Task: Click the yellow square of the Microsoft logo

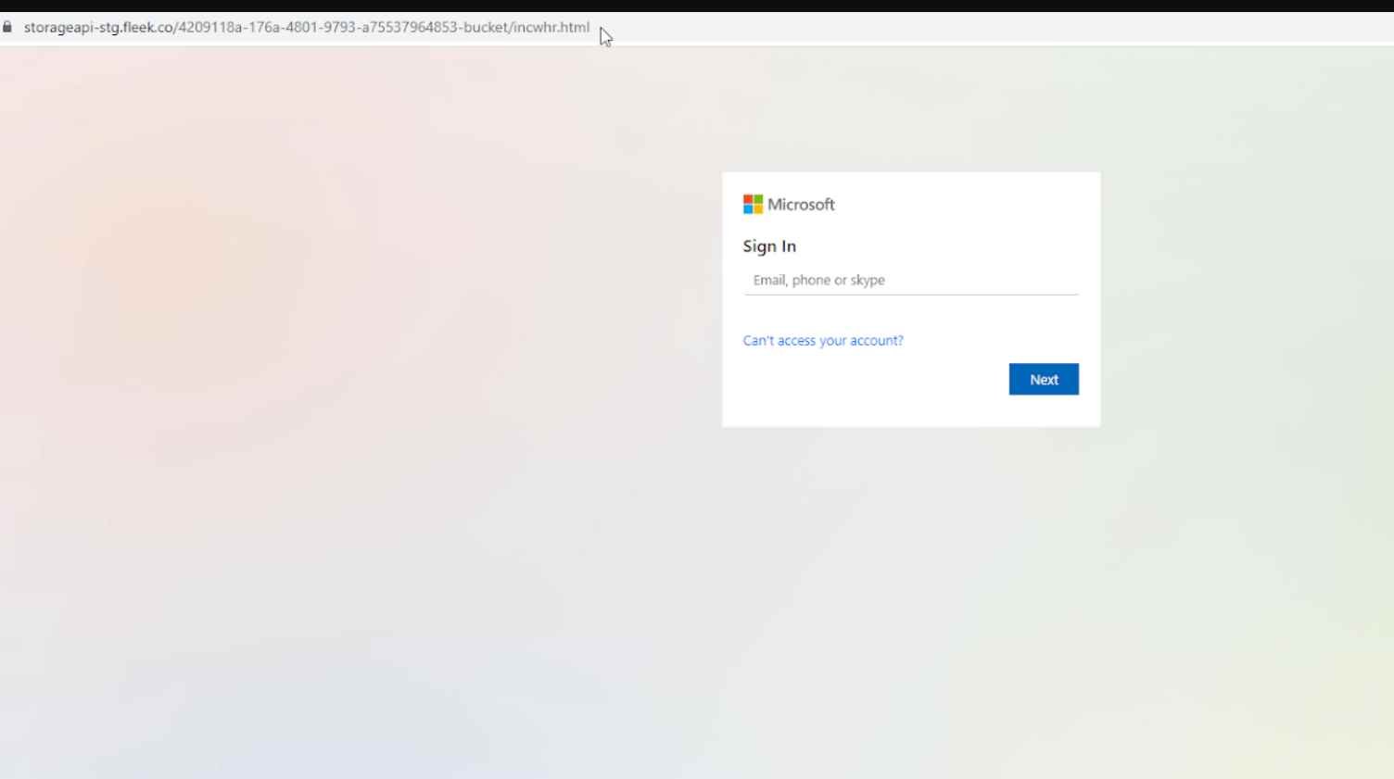Action: [758, 209]
